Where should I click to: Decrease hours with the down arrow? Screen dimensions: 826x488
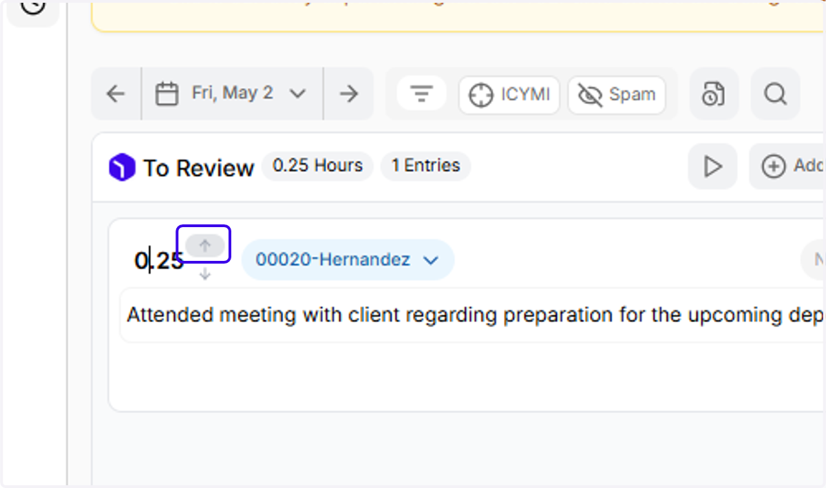pyautogui.click(x=204, y=274)
